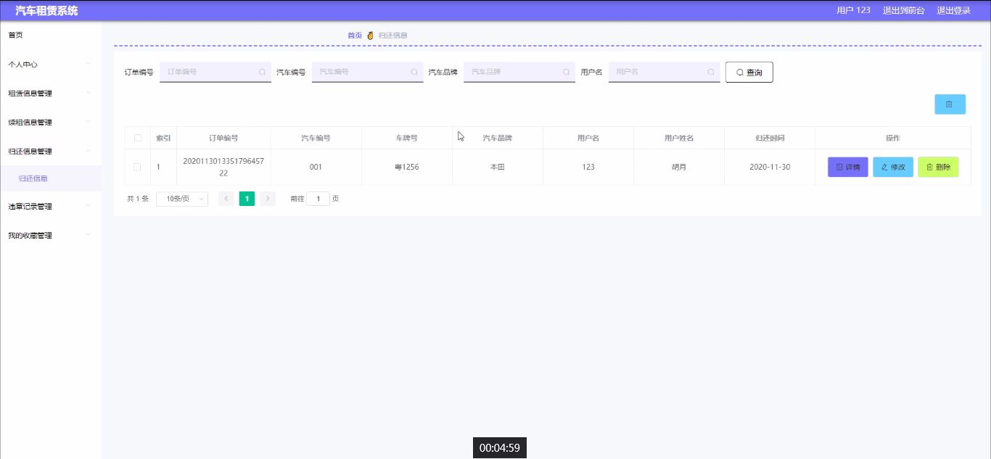
Task: Click 删除 for the 本田 row
Action: click(938, 167)
